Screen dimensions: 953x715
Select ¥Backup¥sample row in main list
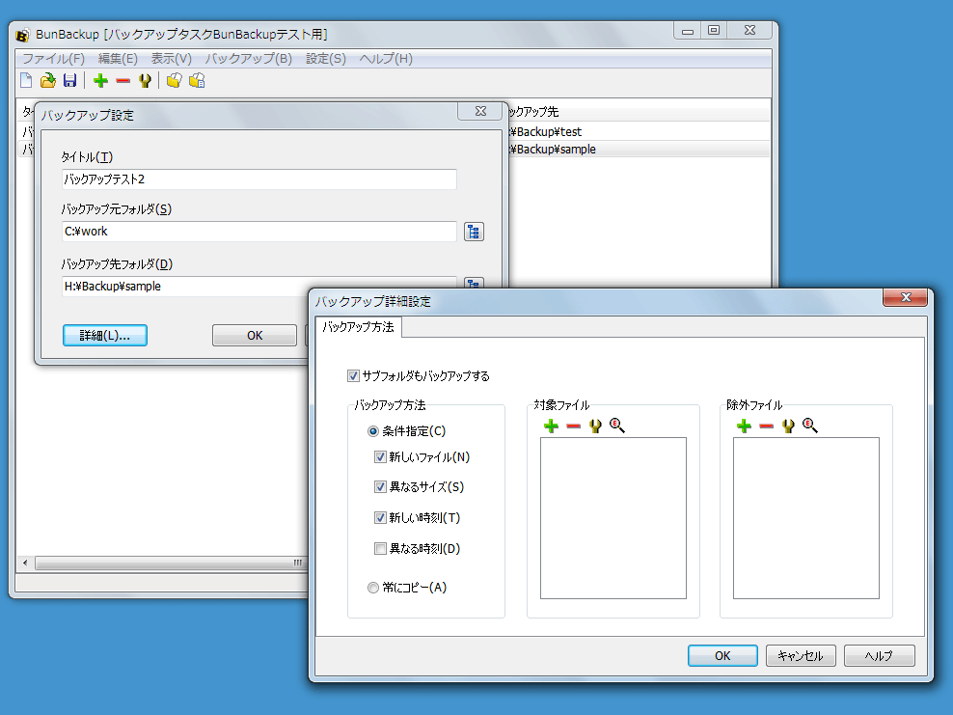coord(639,149)
